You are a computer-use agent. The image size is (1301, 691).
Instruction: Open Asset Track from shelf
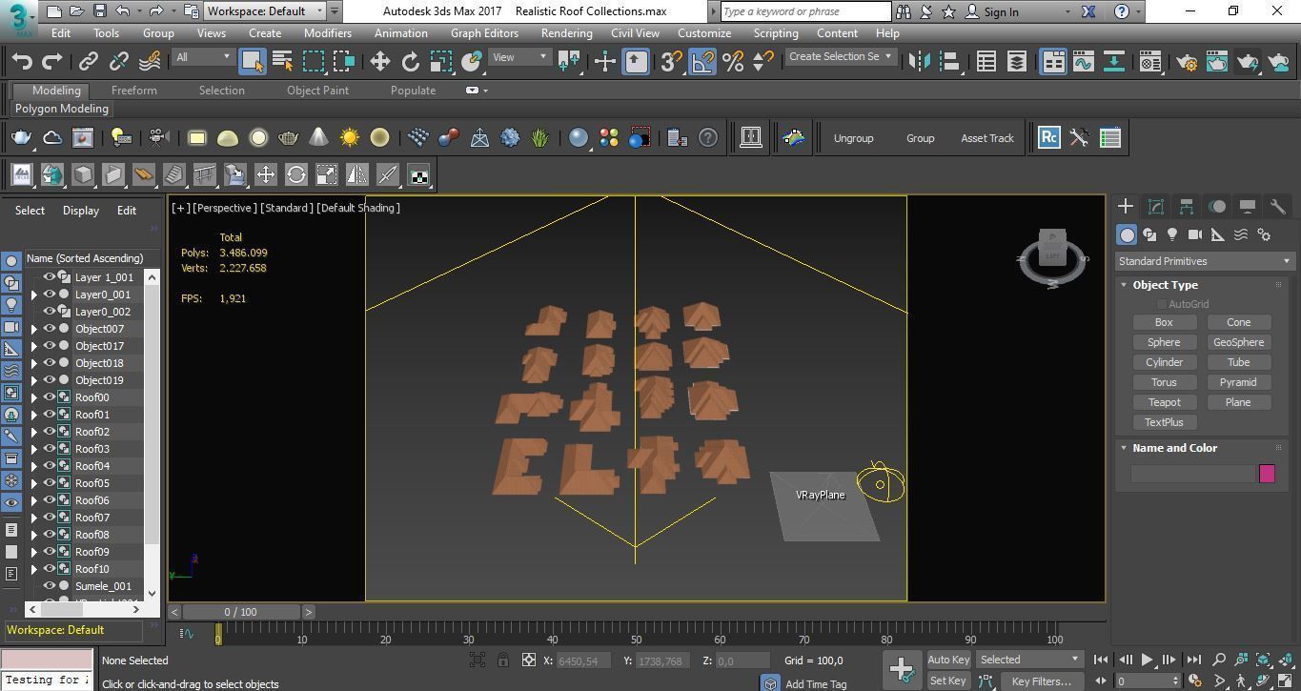click(987, 138)
